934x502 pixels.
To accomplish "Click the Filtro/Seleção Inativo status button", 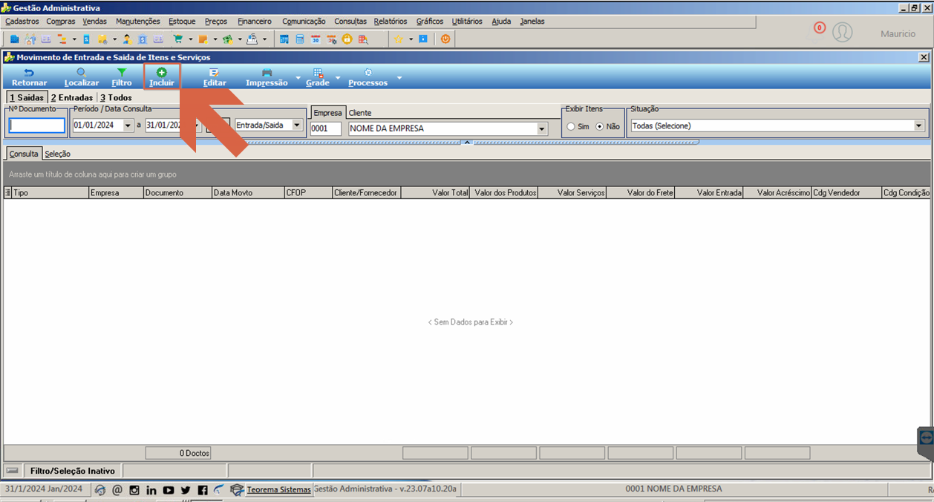I will coord(73,471).
